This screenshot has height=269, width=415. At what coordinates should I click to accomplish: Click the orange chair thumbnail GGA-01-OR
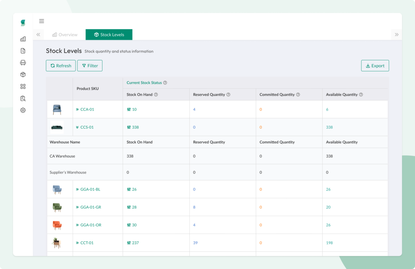(57, 225)
